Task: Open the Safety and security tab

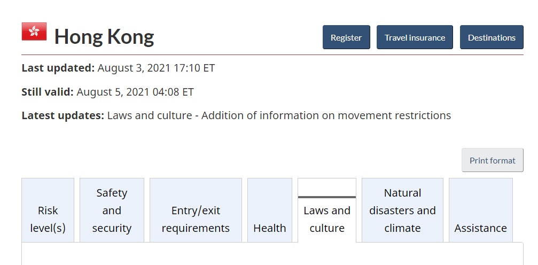Action: tap(112, 210)
